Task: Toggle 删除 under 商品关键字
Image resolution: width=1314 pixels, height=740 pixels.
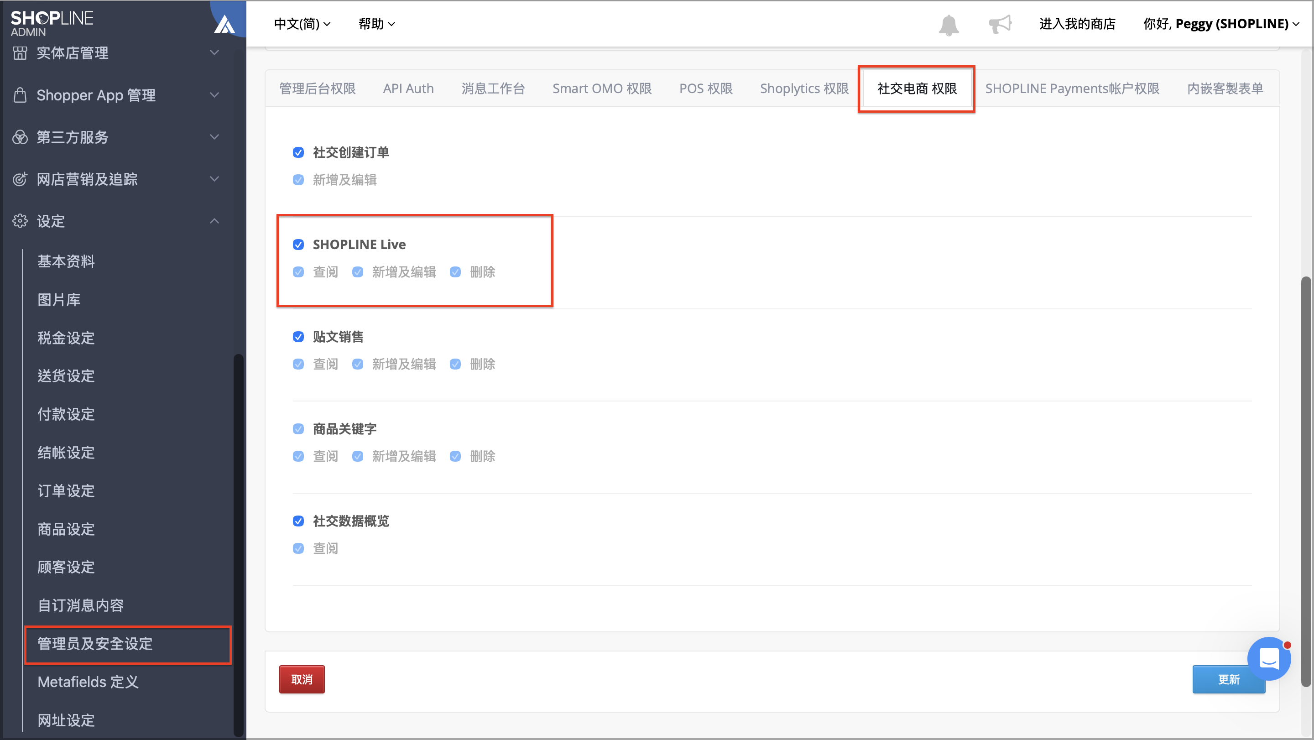Action: [455, 456]
